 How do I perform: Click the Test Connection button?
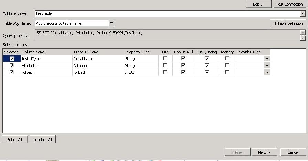[289, 4]
